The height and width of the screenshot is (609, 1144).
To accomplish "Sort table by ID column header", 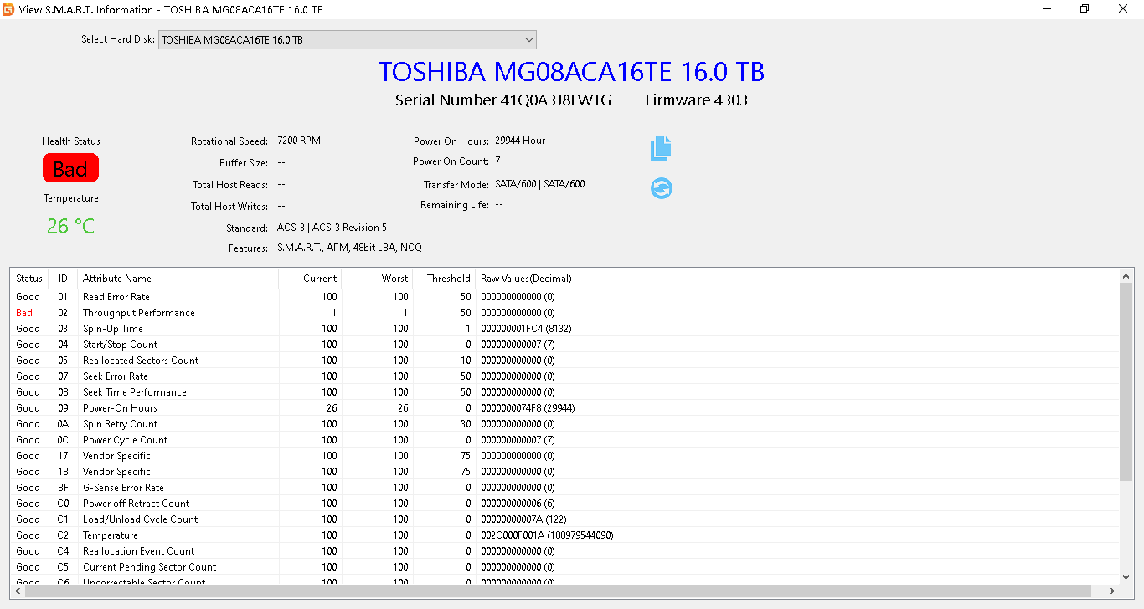I will point(63,279).
